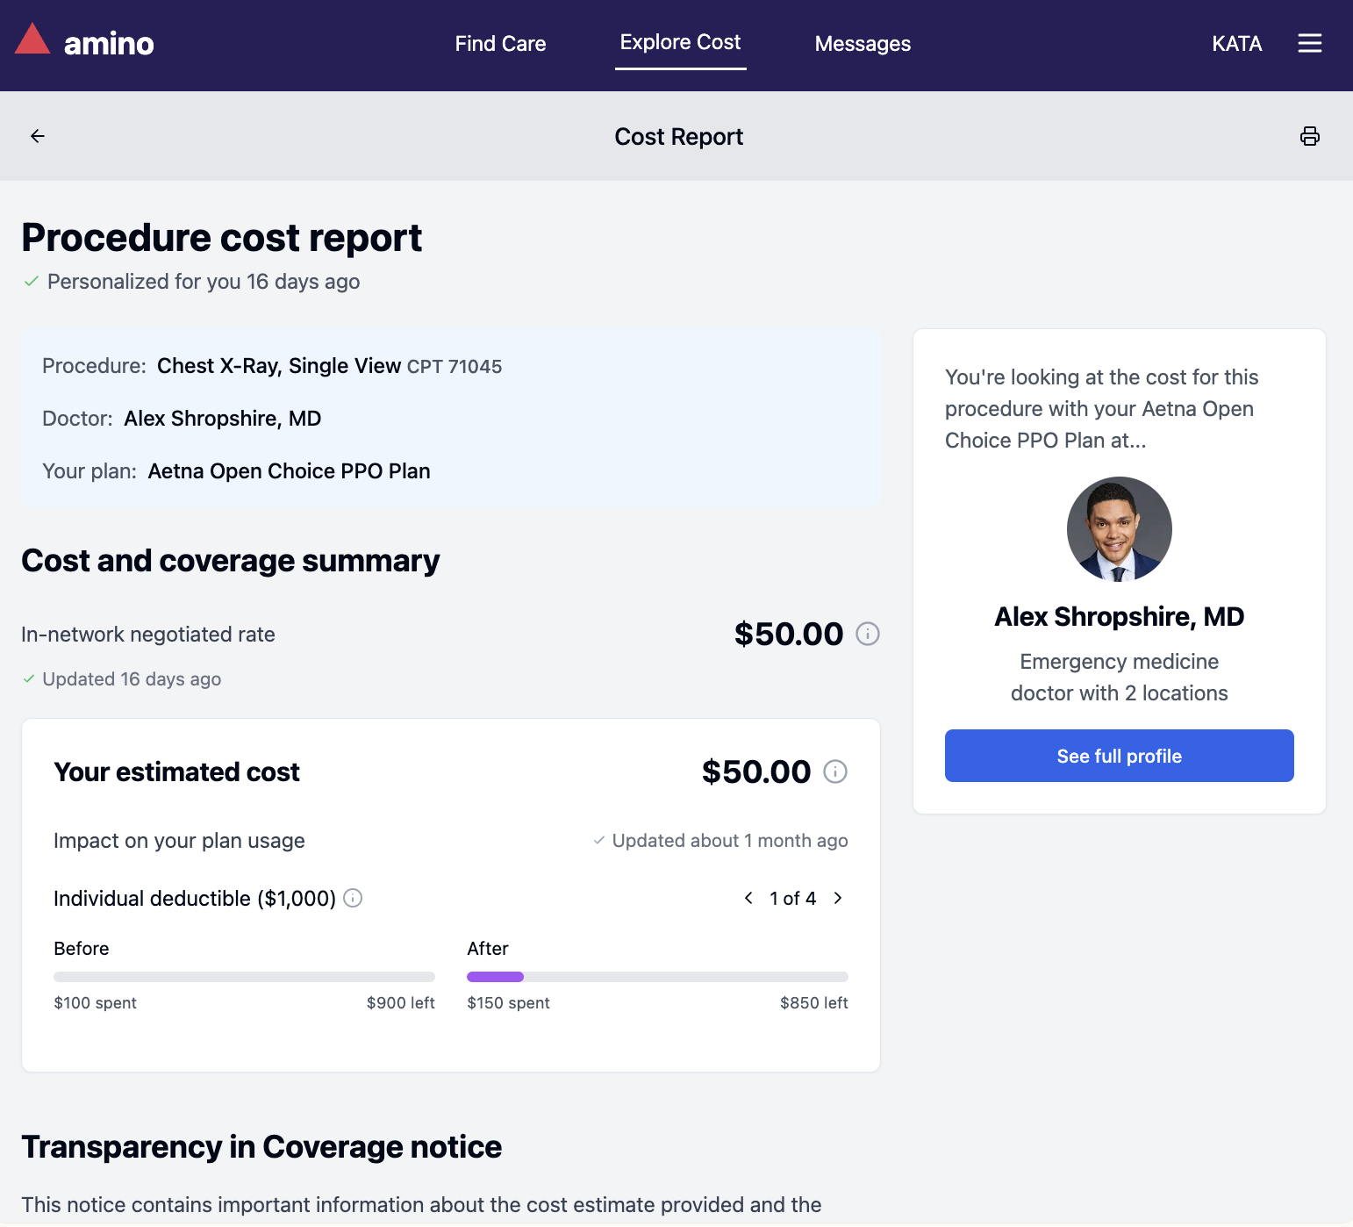Image resolution: width=1353 pixels, height=1227 pixels.
Task: Go back using the left arrow
Action: 38,136
